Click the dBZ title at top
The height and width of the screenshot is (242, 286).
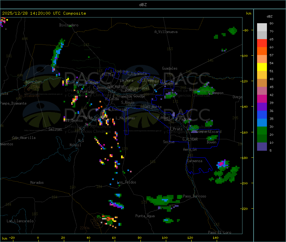point(143,5)
